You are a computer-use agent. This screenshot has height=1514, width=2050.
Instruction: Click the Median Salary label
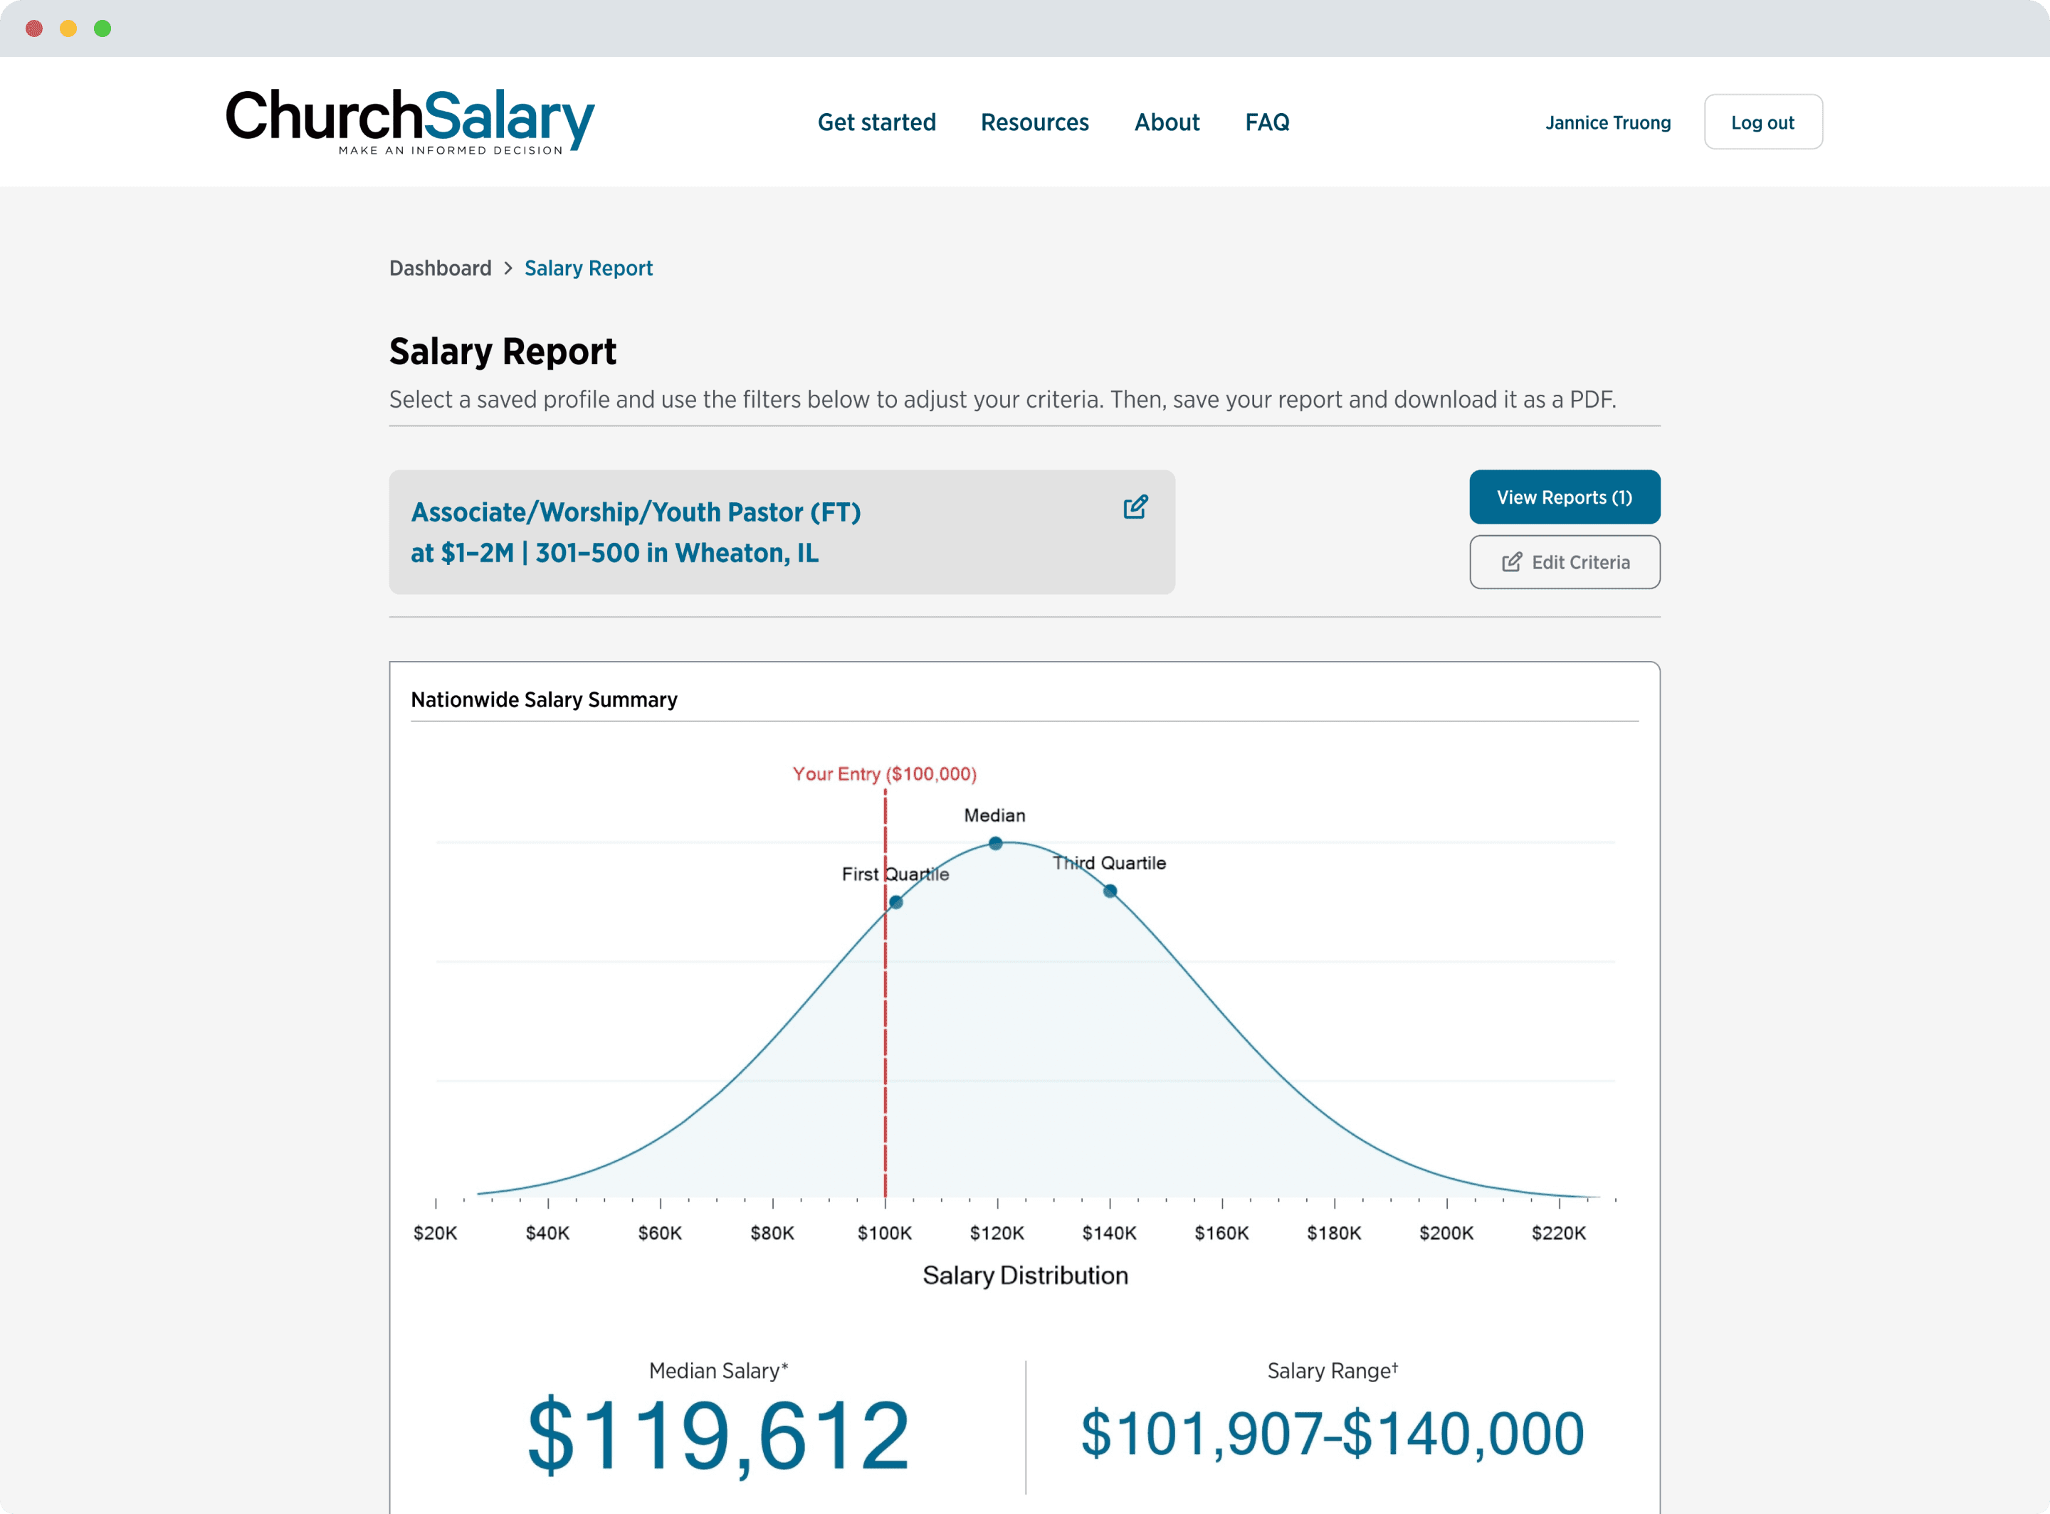718,1370
